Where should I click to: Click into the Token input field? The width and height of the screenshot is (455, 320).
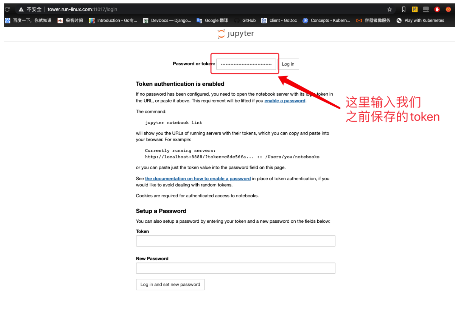tap(236, 241)
